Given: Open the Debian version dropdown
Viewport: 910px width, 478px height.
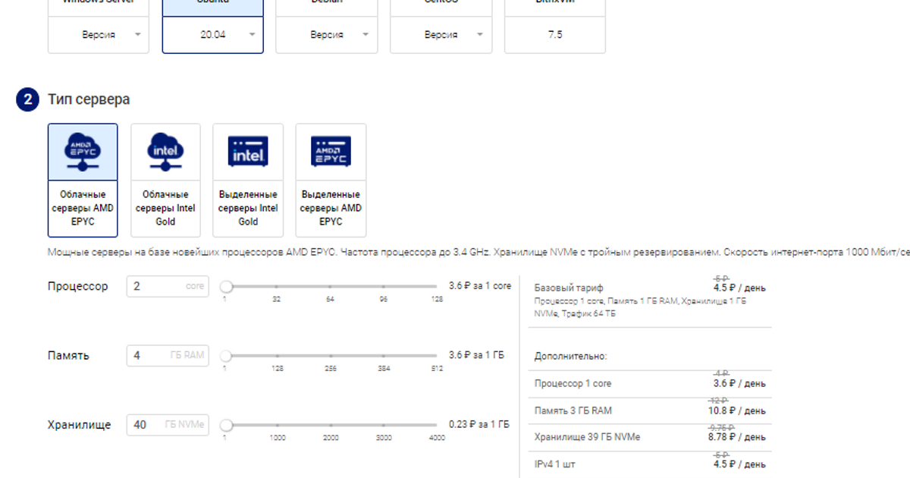Looking at the screenshot, I should point(327,35).
